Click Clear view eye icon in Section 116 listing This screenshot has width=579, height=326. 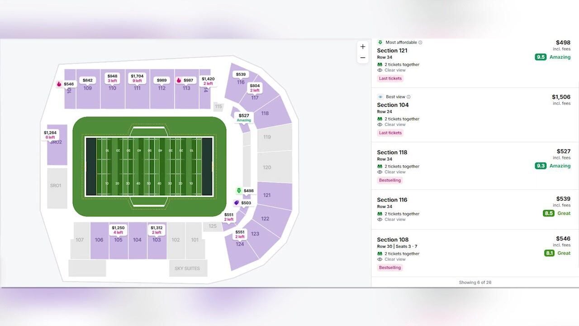click(380, 220)
